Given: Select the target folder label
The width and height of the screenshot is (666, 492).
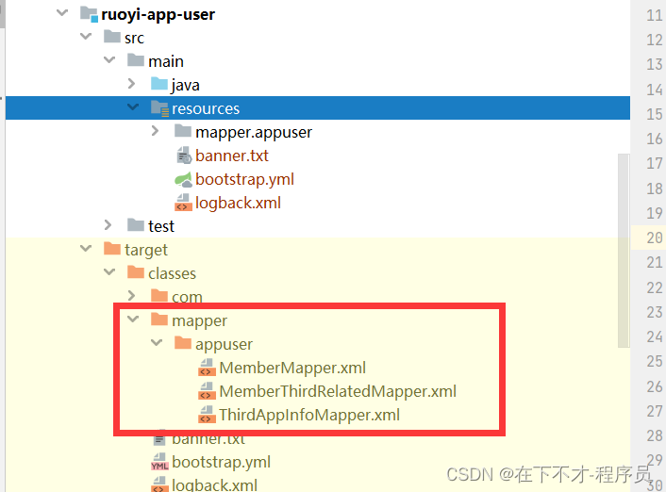Looking at the screenshot, I should (x=146, y=250).
